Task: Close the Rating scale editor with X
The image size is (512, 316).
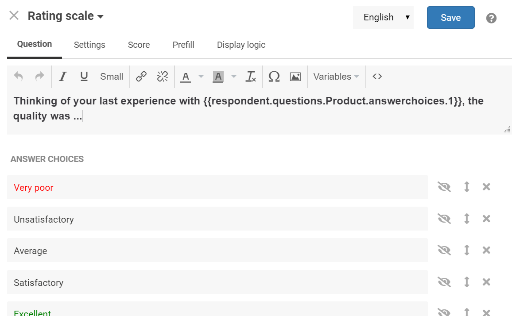Action: [x=14, y=15]
